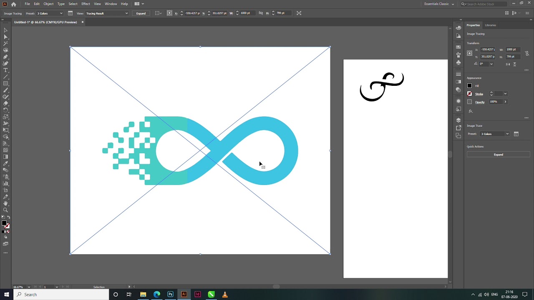Reset to default fill and stroke
The image size is (534, 300).
click(3, 217)
